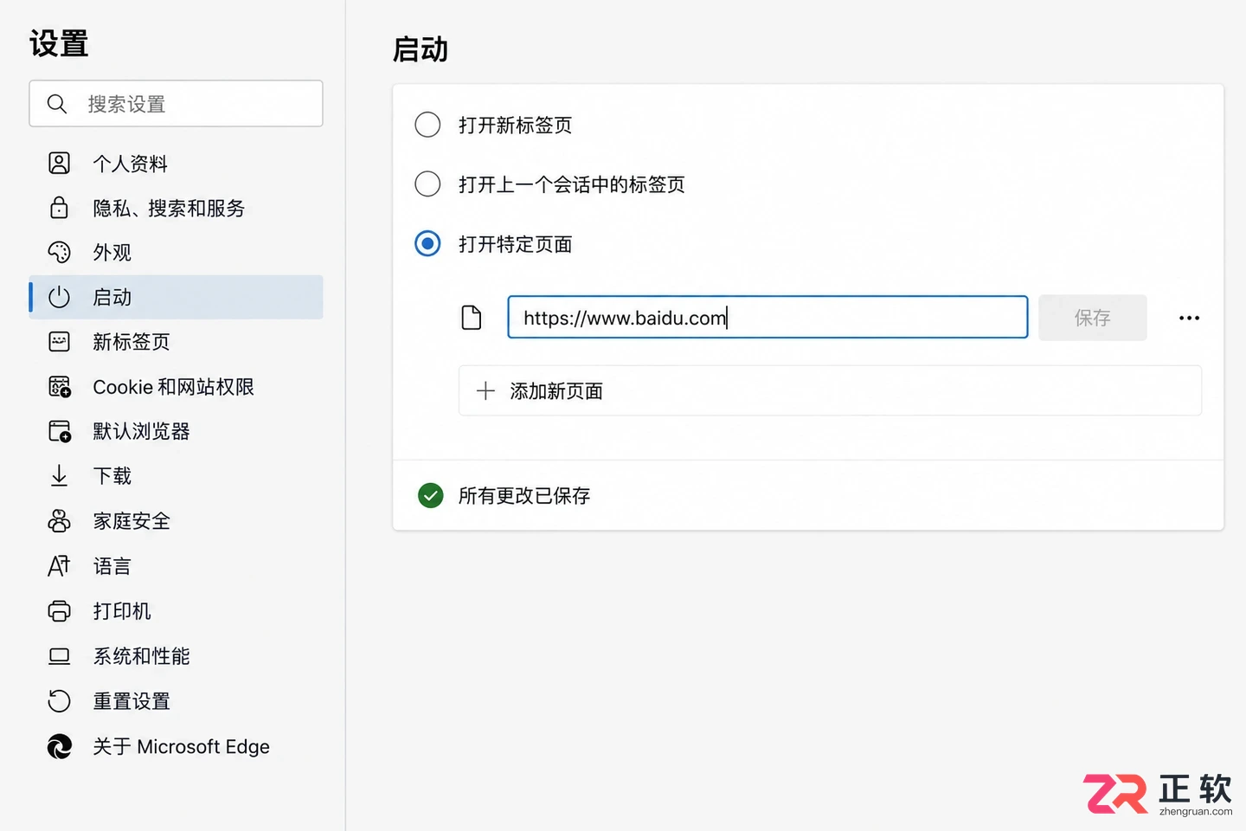
Task: Open 隐私、搜索和服务 settings section
Action: [x=176, y=208]
